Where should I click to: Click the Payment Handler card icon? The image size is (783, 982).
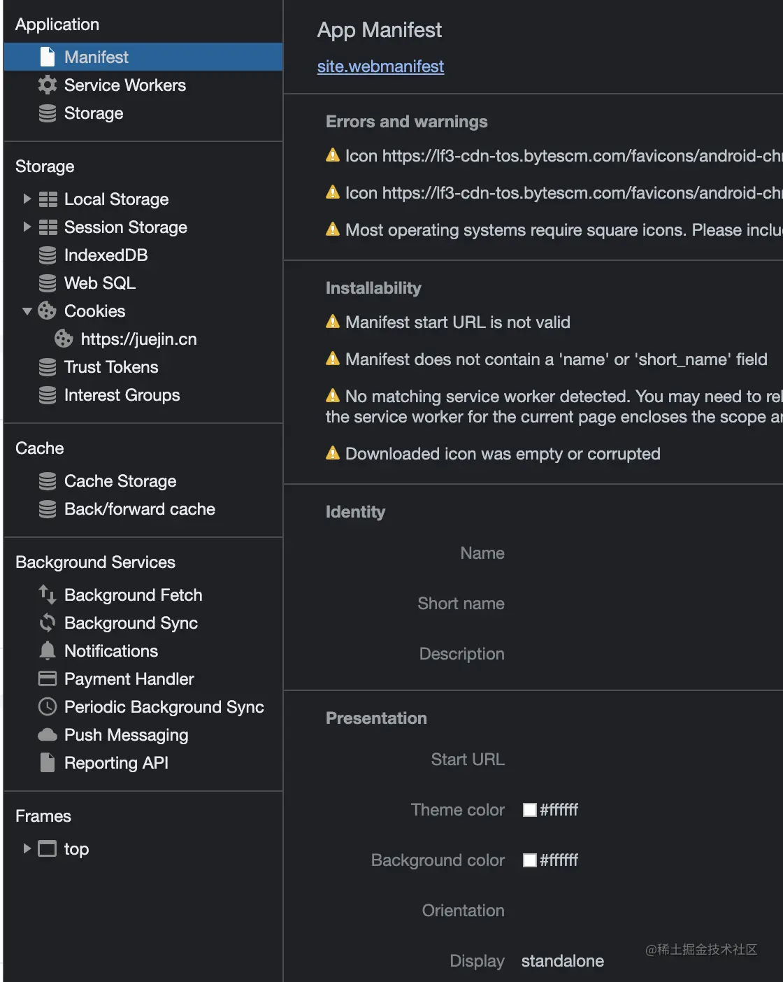pyautogui.click(x=47, y=679)
